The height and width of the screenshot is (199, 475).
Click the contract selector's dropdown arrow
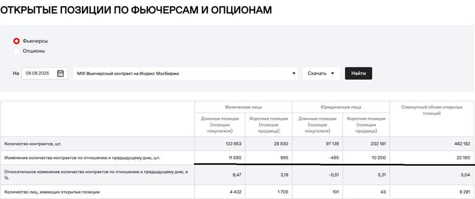pyautogui.click(x=294, y=73)
